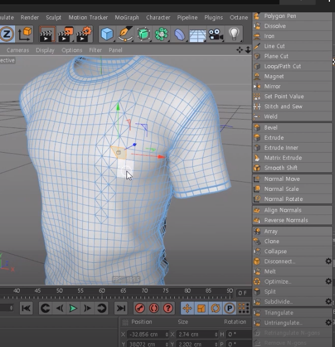335x347 pixels.
Task: Choose Matrix Extrude entry
Action: pyautogui.click(x=292, y=158)
